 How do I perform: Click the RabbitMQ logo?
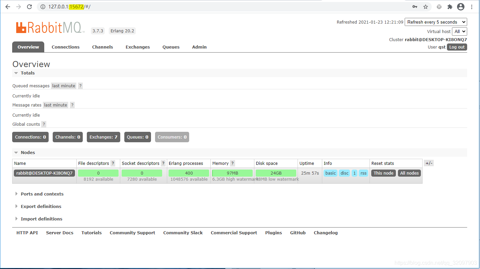tap(50, 28)
